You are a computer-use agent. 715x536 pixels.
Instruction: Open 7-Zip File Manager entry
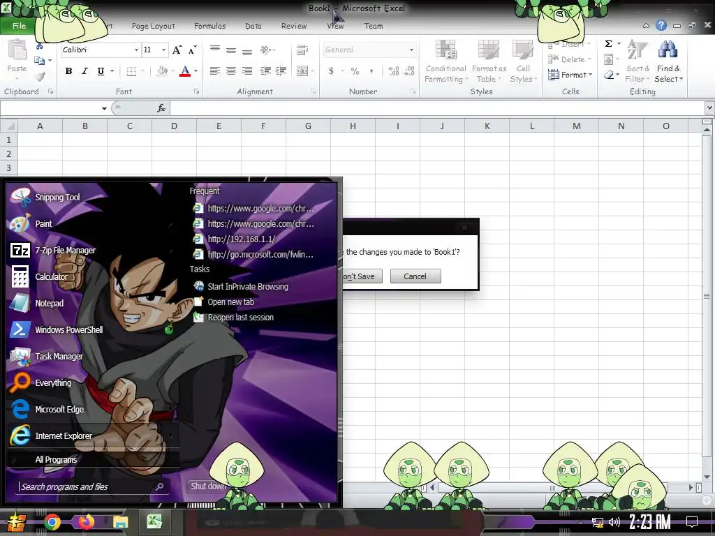65,251
